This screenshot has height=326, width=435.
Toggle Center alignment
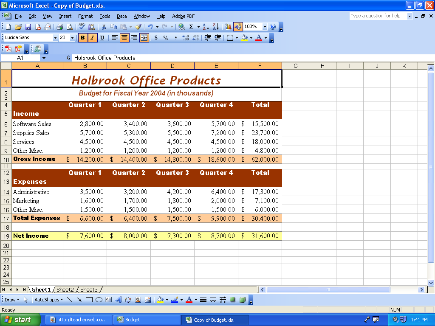click(x=124, y=38)
